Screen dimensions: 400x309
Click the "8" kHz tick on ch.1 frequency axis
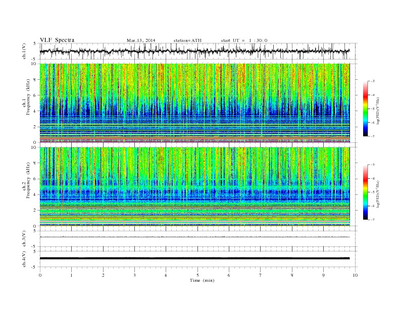pos(35,80)
